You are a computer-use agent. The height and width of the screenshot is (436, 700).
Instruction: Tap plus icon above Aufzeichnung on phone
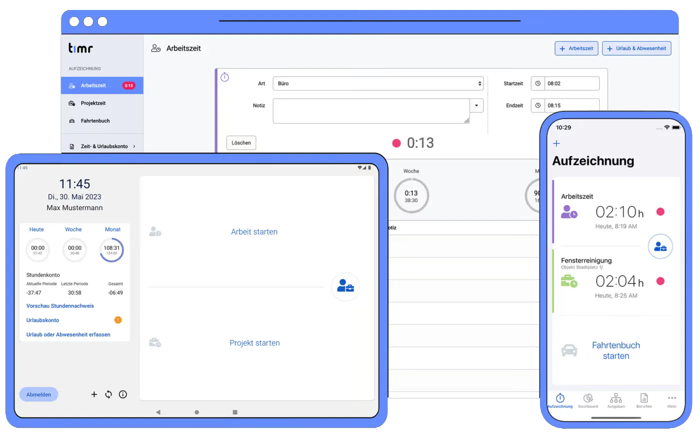[556, 143]
